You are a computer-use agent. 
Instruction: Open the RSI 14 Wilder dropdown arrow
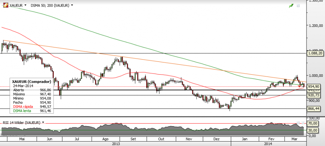pyautogui.click(x=43, y=122)
